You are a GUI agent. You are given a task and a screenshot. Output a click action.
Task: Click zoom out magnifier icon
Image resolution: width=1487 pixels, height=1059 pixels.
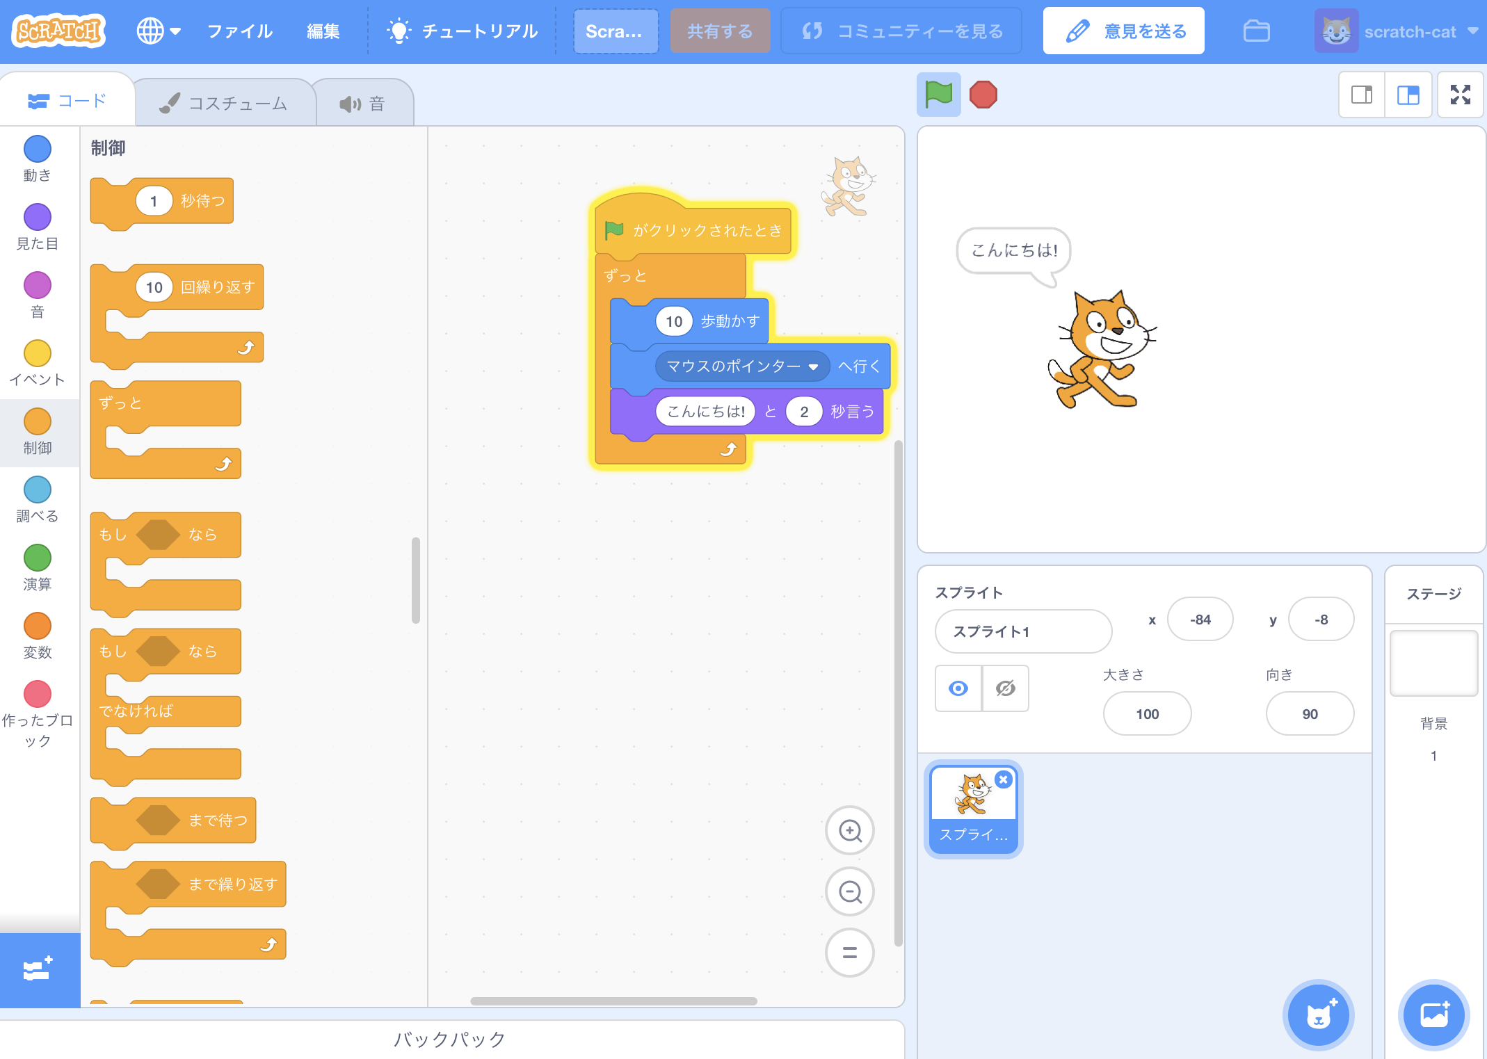[x=853, y=893]
